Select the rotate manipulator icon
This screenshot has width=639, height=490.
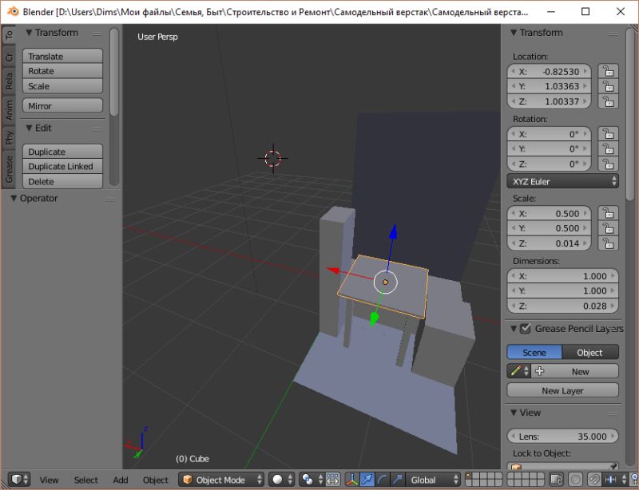coord(381,480)
